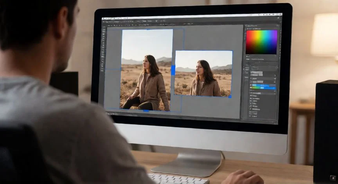Click the blue handle below the left photo
338x184 pixels.
[x=146, y=111]
